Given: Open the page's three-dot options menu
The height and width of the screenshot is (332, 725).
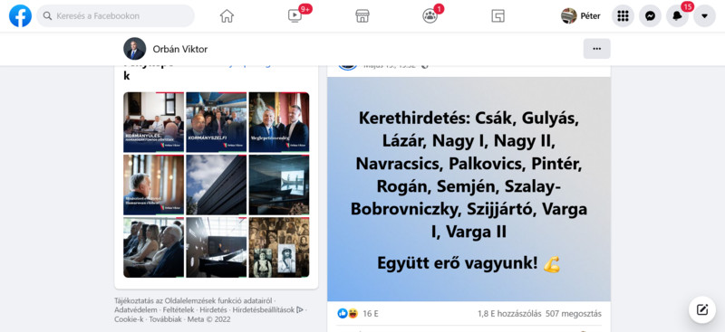Looking at the screenshot, I should (x=597, y=49).
